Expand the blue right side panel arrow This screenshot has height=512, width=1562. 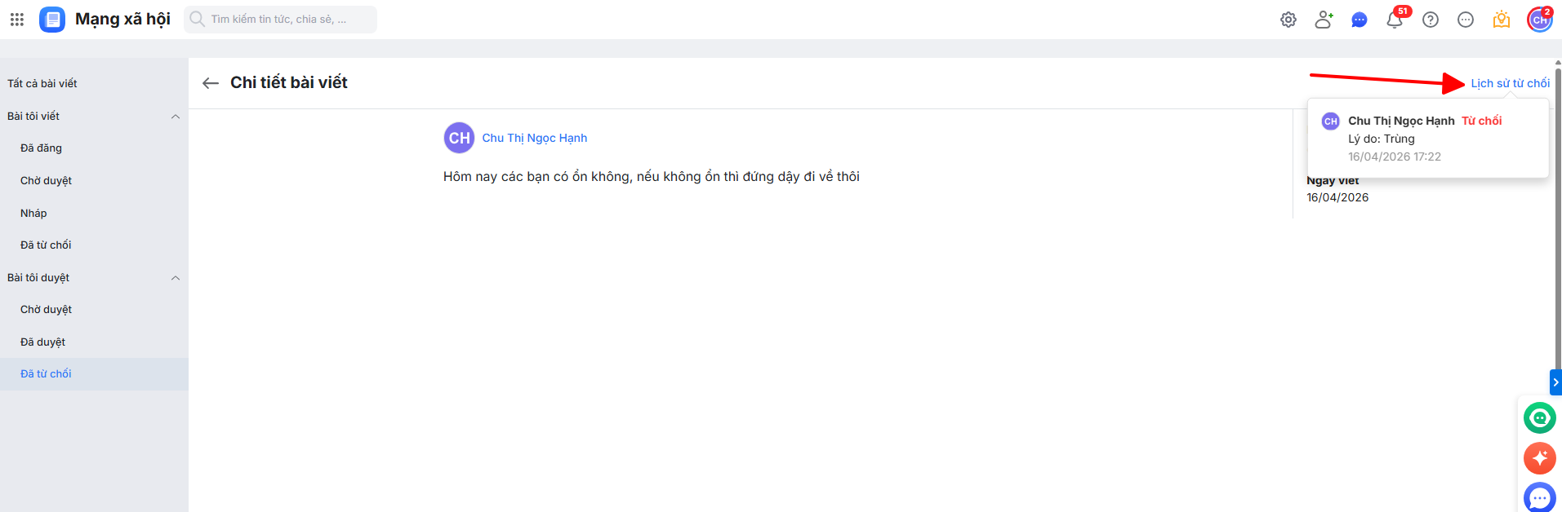coord(1555,382)
